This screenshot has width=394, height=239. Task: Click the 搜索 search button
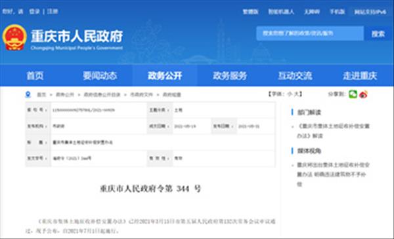(378, 33)
